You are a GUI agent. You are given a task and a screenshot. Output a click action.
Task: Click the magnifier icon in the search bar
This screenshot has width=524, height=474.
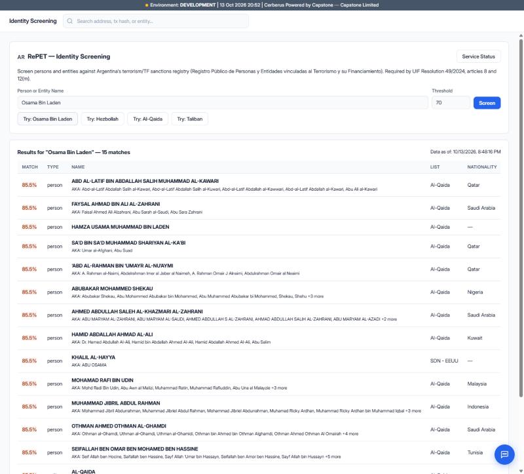(70, 21)
